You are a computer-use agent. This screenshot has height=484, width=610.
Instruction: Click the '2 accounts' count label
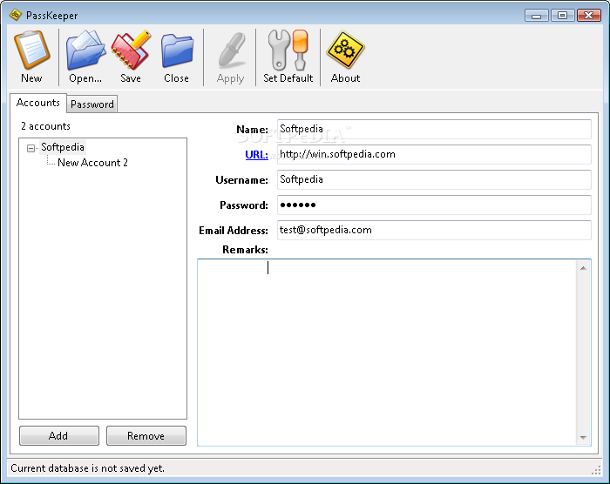[x=45, y=126]
